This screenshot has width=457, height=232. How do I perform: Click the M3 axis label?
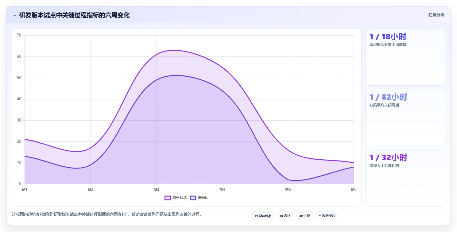[156, 189]
